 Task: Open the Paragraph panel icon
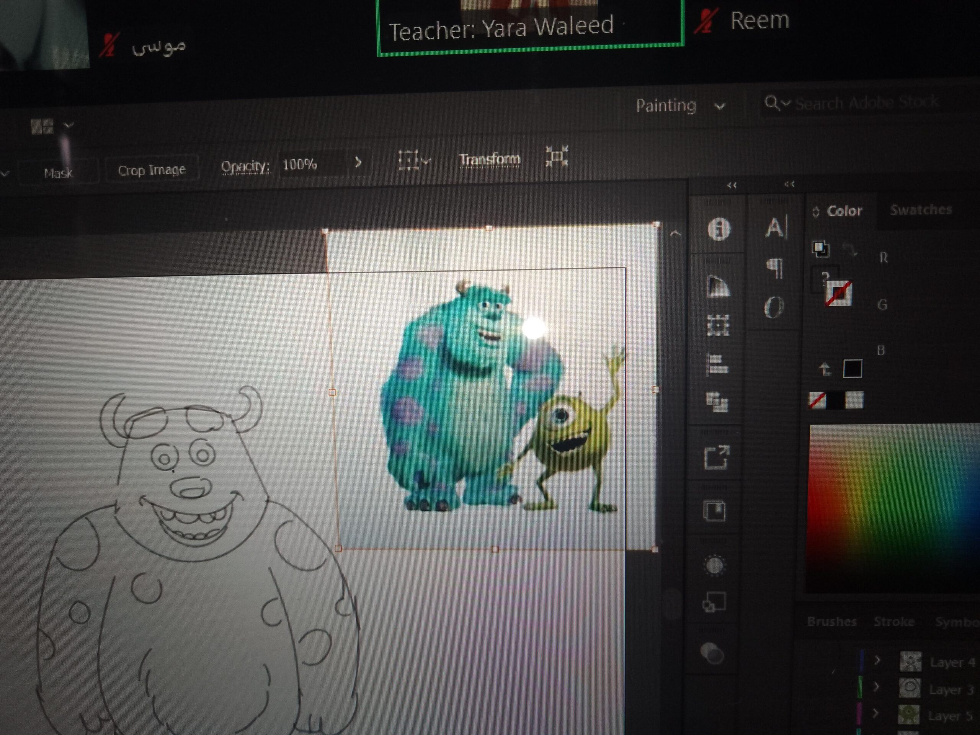[775, 268]
